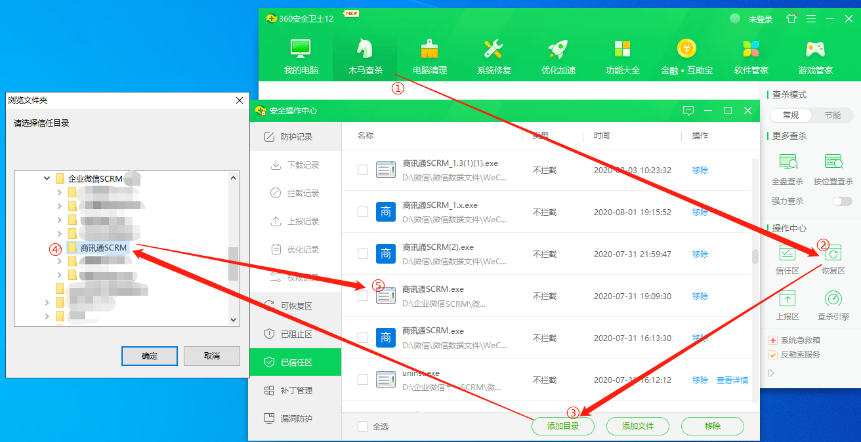This screenshot has width=861, height=442.
Task: Open feedback icon in 安全操作中心 title bar
Action: click(x=688, y=111)
